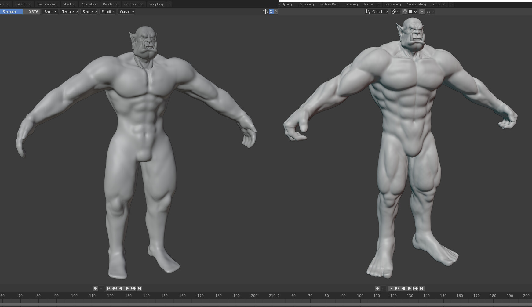This screenshot has width=532, height=307.
Task: Add a workspace with plus in right window
Action: (452, 4)
